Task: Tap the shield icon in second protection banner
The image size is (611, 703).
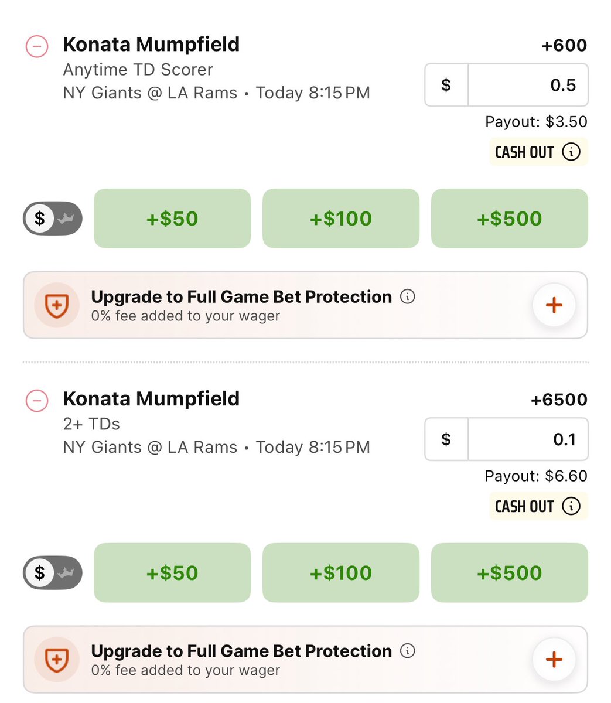Action: pos(57,660)
